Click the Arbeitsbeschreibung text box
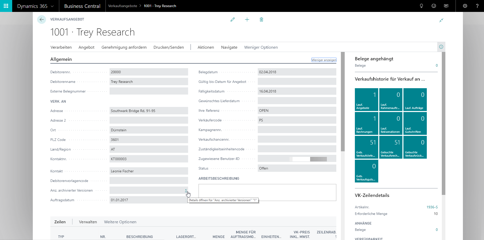 tap(267, 192)
